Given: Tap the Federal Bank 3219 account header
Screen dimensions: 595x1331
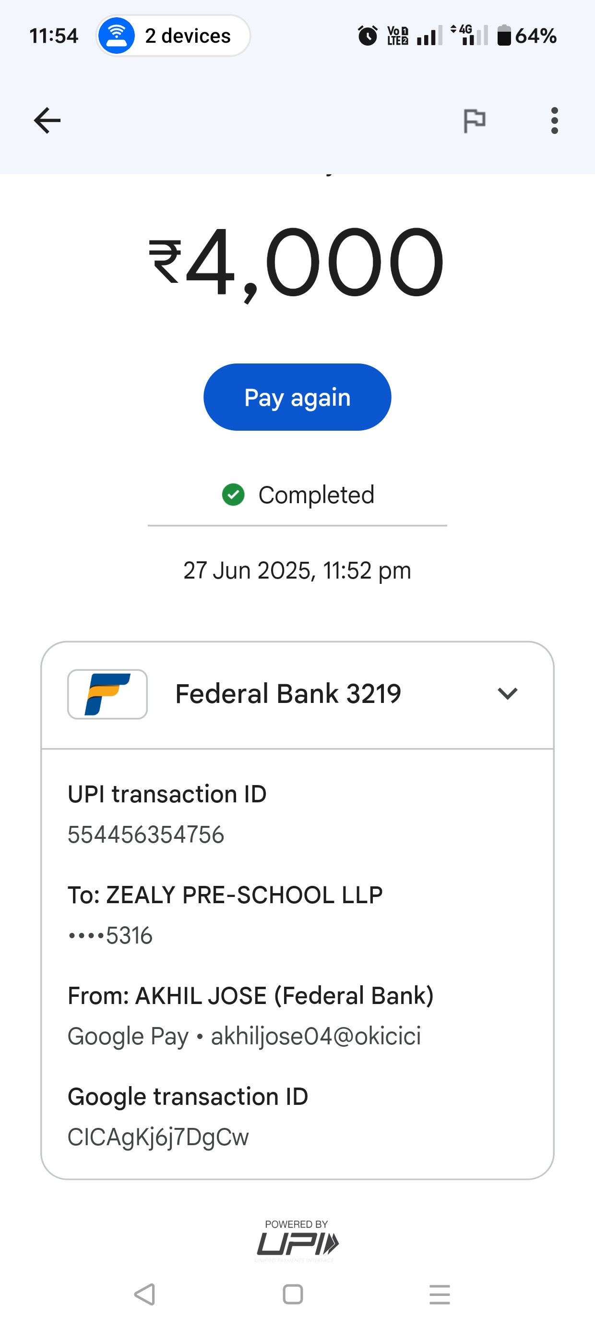Looking at the screenshot, I should click(x=288, y=694).
